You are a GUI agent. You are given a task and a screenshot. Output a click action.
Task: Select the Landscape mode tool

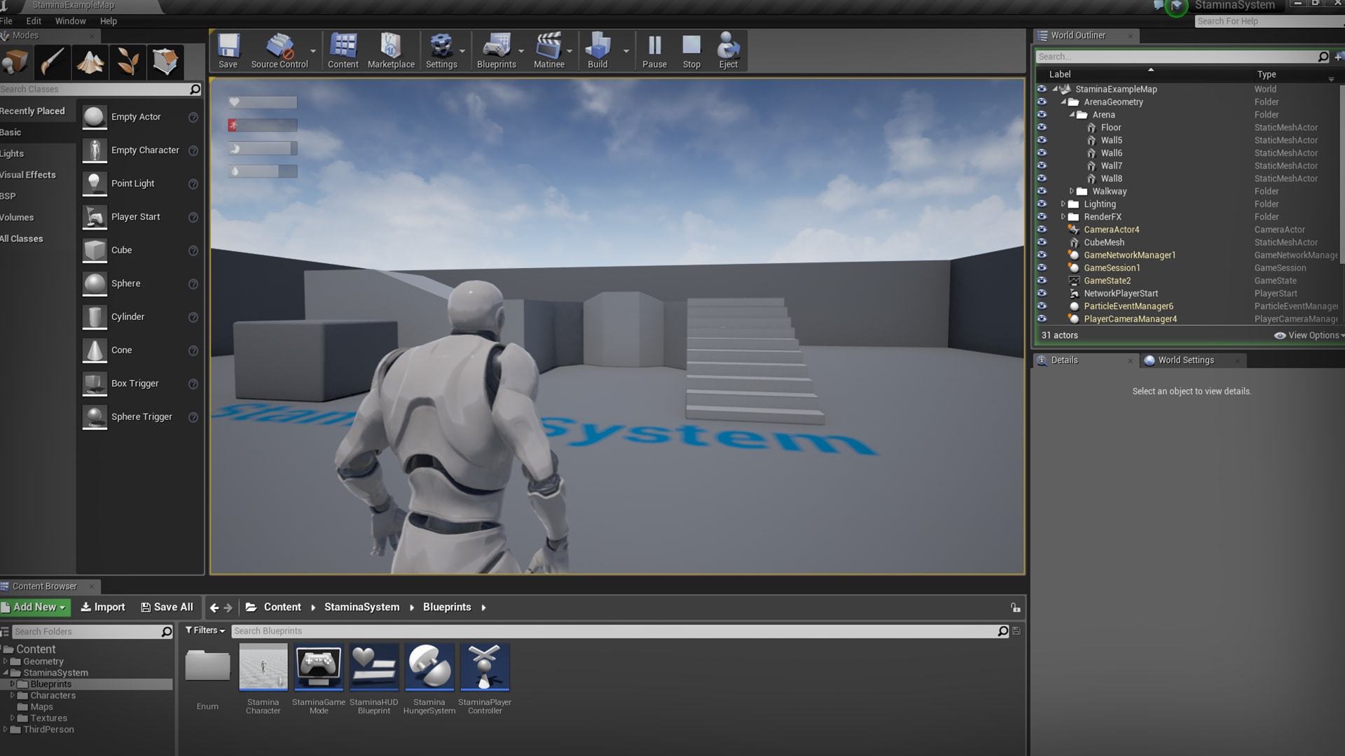point(90,62)
